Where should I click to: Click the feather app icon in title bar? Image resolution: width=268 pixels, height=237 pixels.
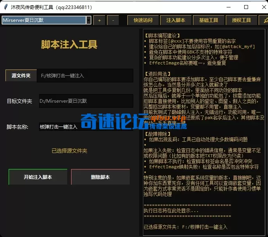point(5,7)
